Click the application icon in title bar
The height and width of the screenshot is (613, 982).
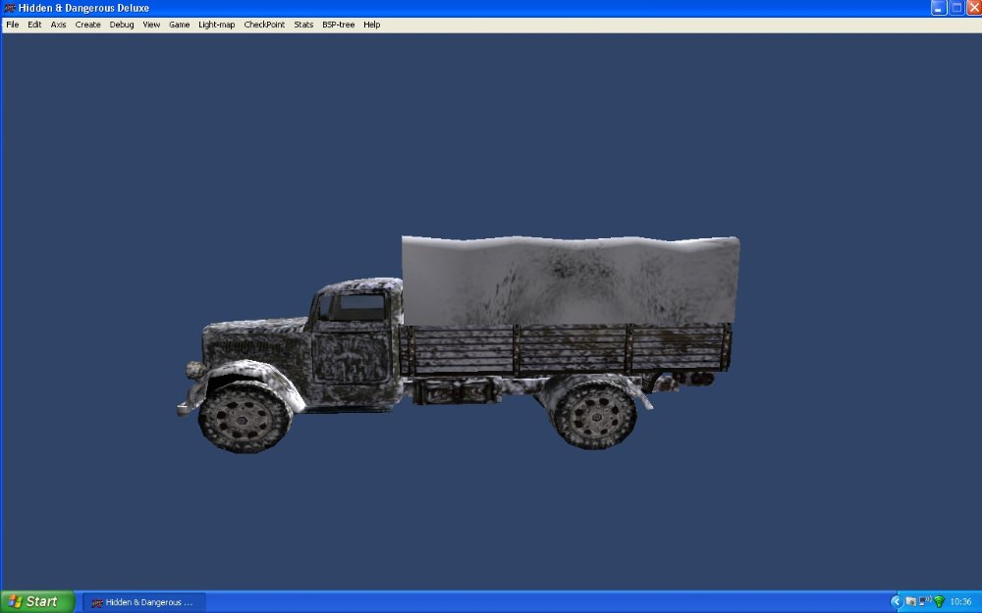click(10, 8)
